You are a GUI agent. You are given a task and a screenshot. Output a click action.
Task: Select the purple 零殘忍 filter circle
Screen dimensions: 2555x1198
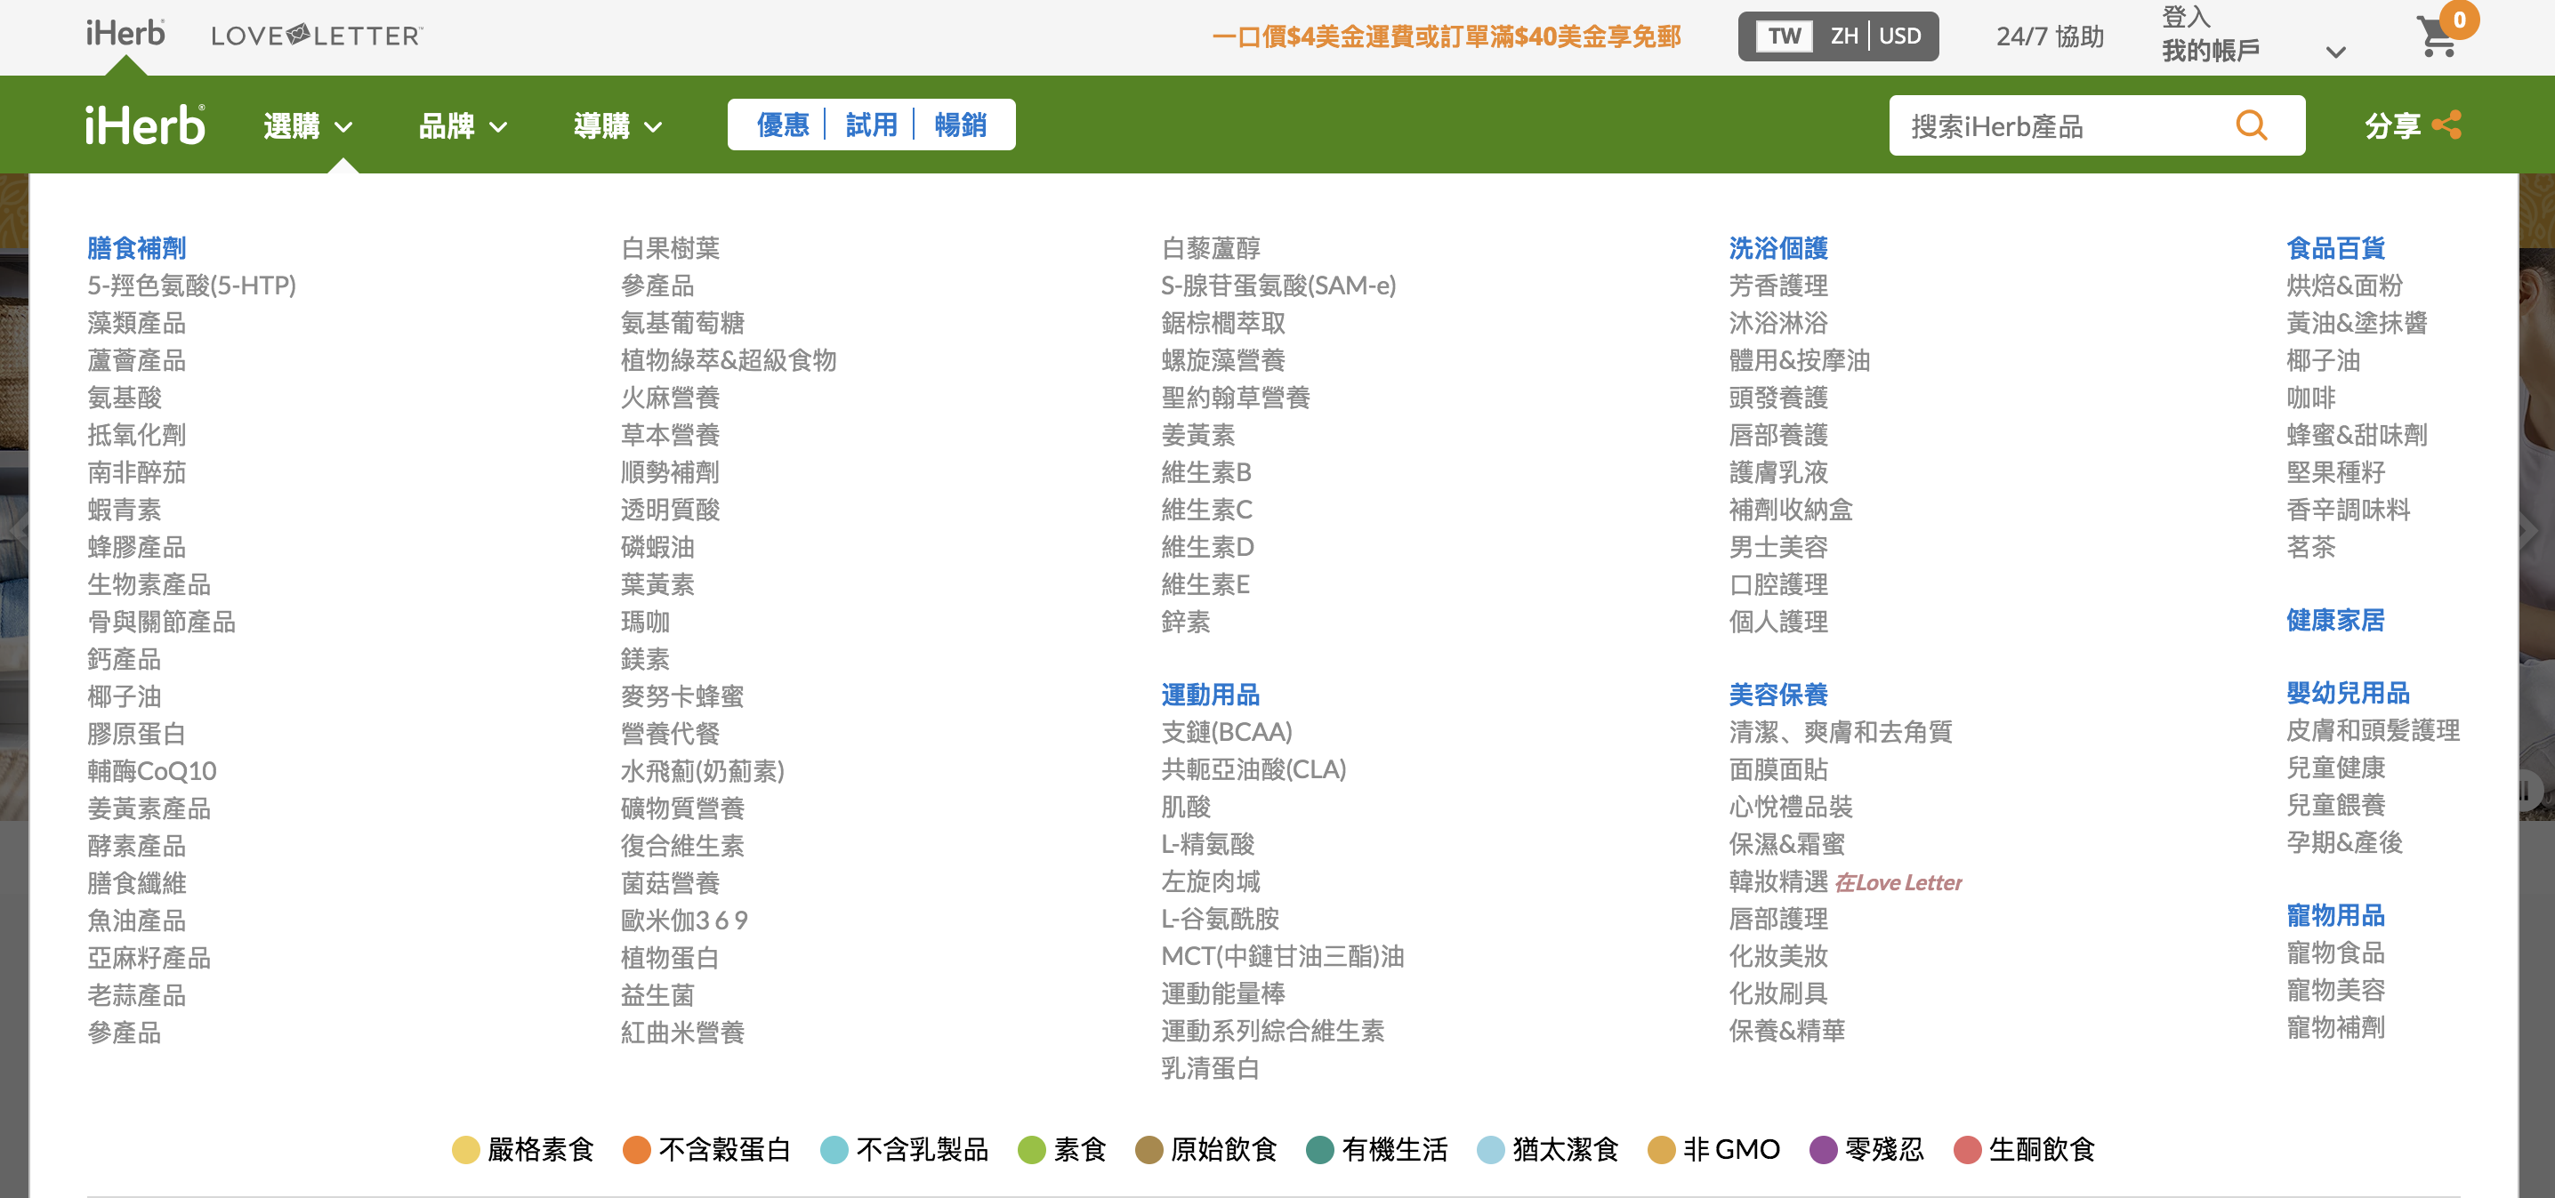[x=1823, y=1149]
